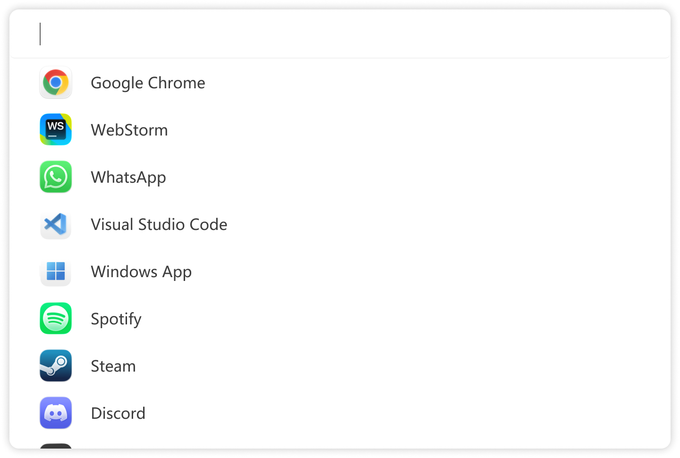
Task: Click the Spotify icon
Action: tap(56, 319)
